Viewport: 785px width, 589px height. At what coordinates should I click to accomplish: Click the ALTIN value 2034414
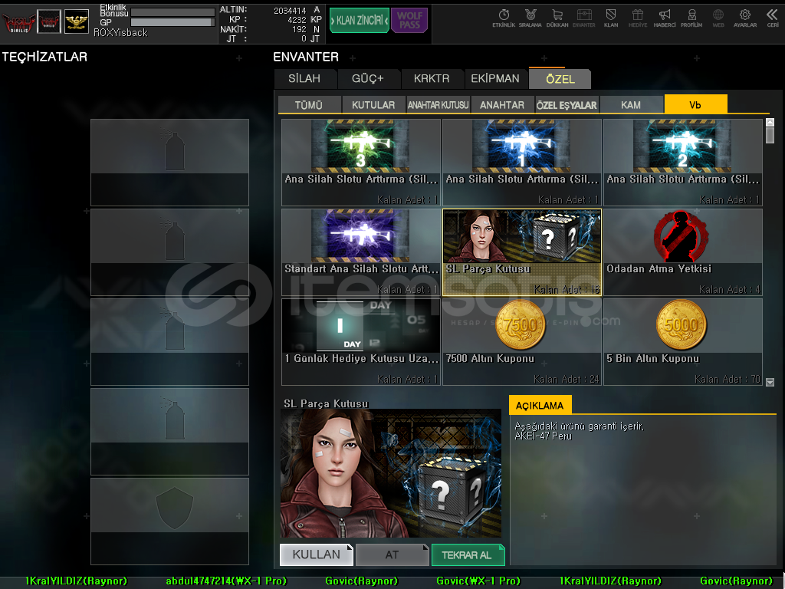point(290,11)
